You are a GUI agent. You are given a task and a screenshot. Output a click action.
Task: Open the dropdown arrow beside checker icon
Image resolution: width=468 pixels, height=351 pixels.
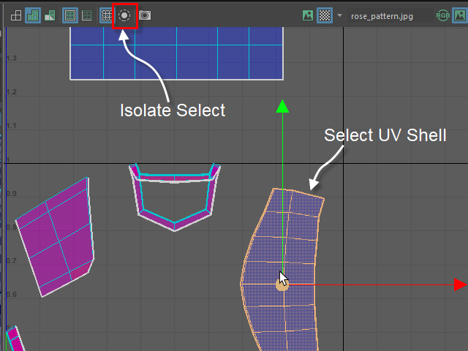[x=339, y=15]
